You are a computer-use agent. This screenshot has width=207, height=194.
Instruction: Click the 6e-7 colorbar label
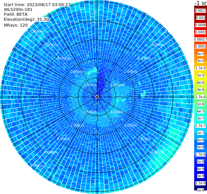point(201,111)
